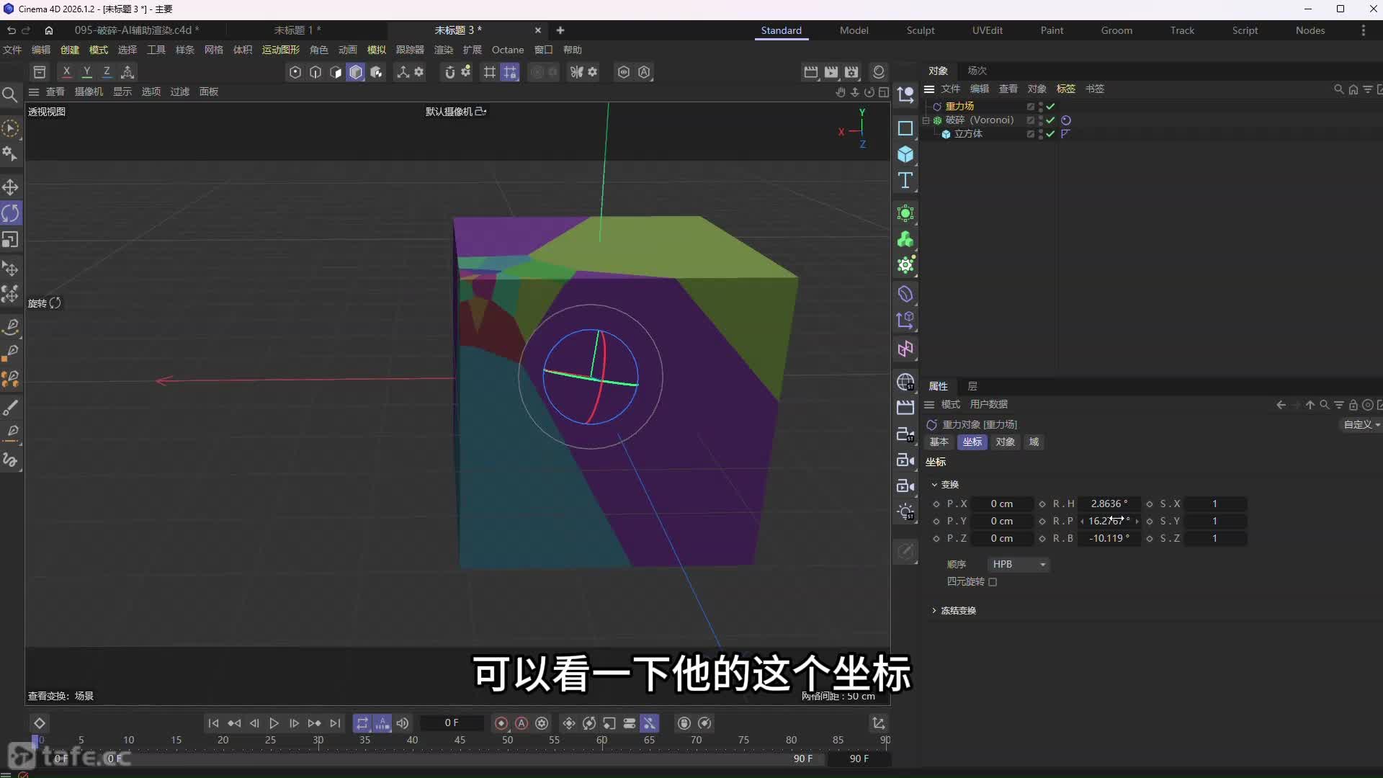The width and height of the screenshot is (1383, 778).
Task: Select the Scale tool in left toolbar
Action: (10, 240)
